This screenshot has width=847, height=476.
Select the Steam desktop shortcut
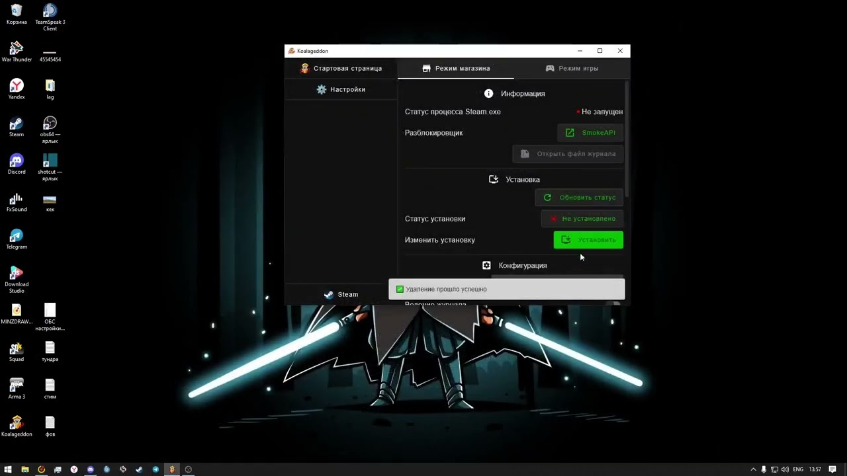(x=17, y=127)
